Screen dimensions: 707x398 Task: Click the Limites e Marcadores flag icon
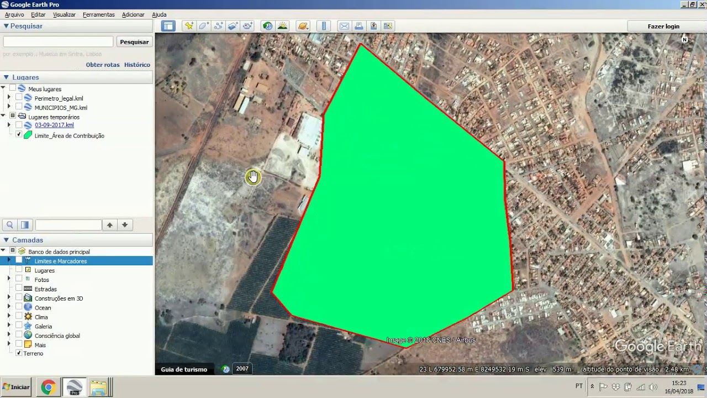28,260
